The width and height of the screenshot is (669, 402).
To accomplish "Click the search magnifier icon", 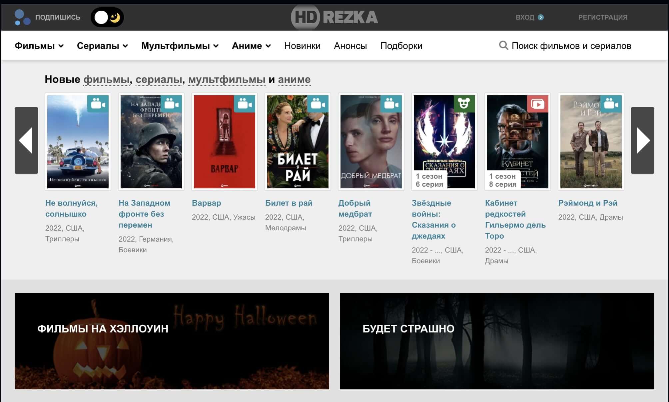I will click(x=503, y=46).
